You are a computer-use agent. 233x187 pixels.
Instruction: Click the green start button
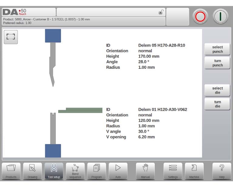(220, 16)
